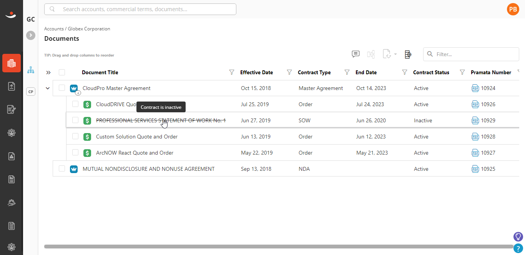Open the Accounts building icon in sidebar
Screen dimensions: 525x255
point(12,63)
